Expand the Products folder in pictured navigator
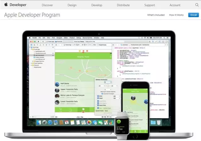This screenshot has width=201, height=141. pyautogui.click(x=31, y=65)
